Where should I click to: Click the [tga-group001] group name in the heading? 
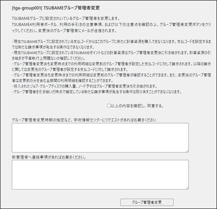(27, 8)
